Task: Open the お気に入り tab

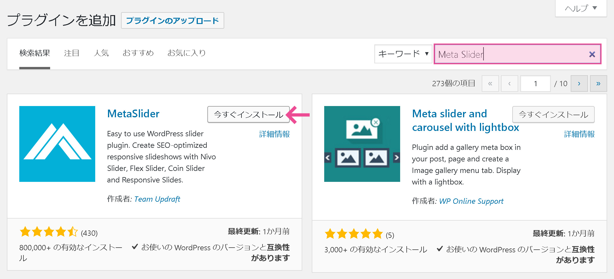Action: click(x=187, y=53)
